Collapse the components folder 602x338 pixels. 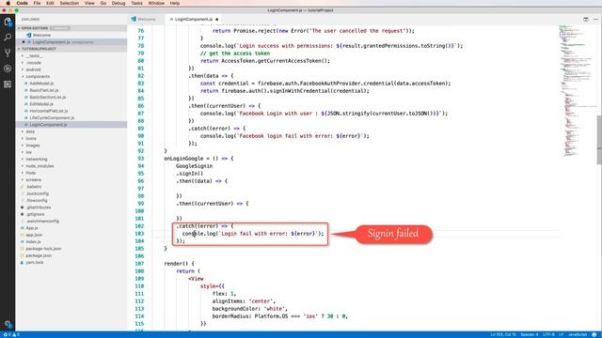pos(23,77)
